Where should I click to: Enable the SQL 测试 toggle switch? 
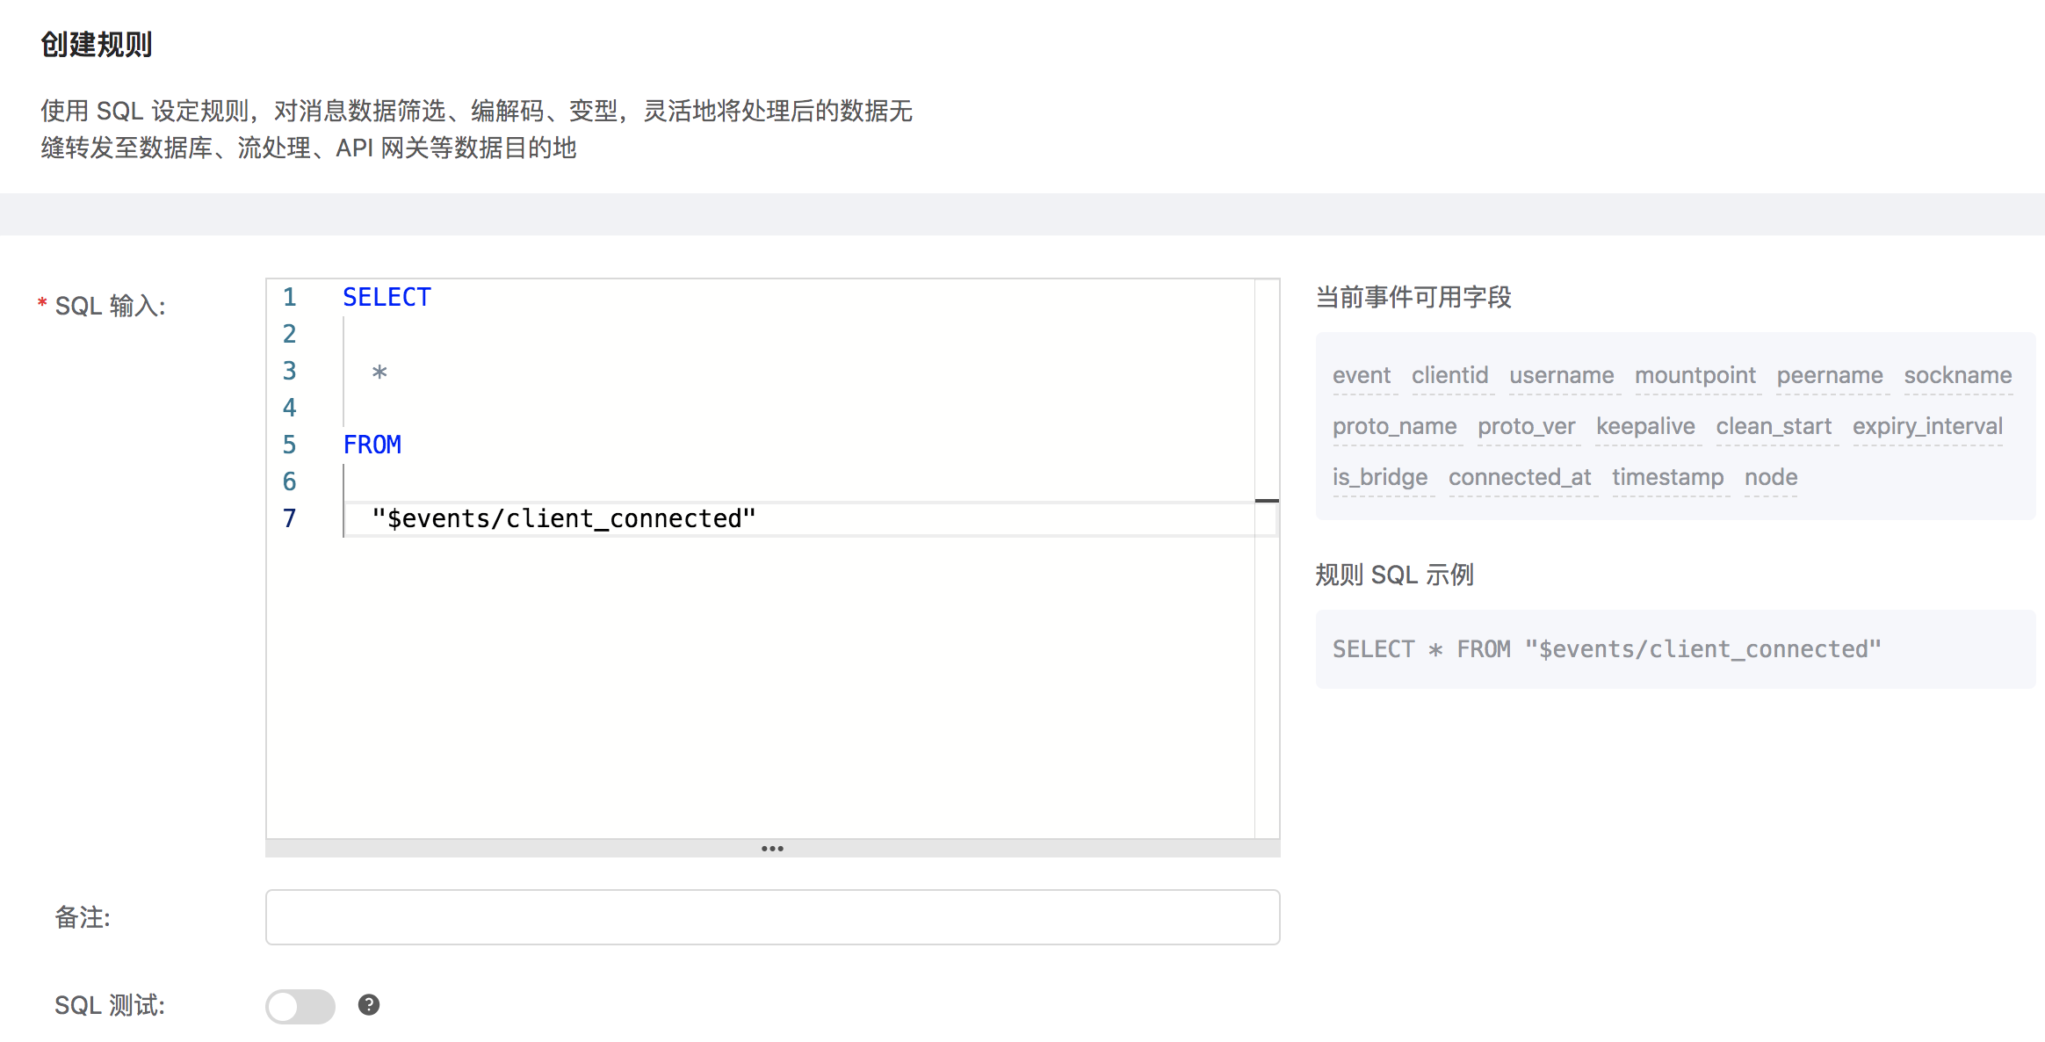click(x=300, y=1004)
